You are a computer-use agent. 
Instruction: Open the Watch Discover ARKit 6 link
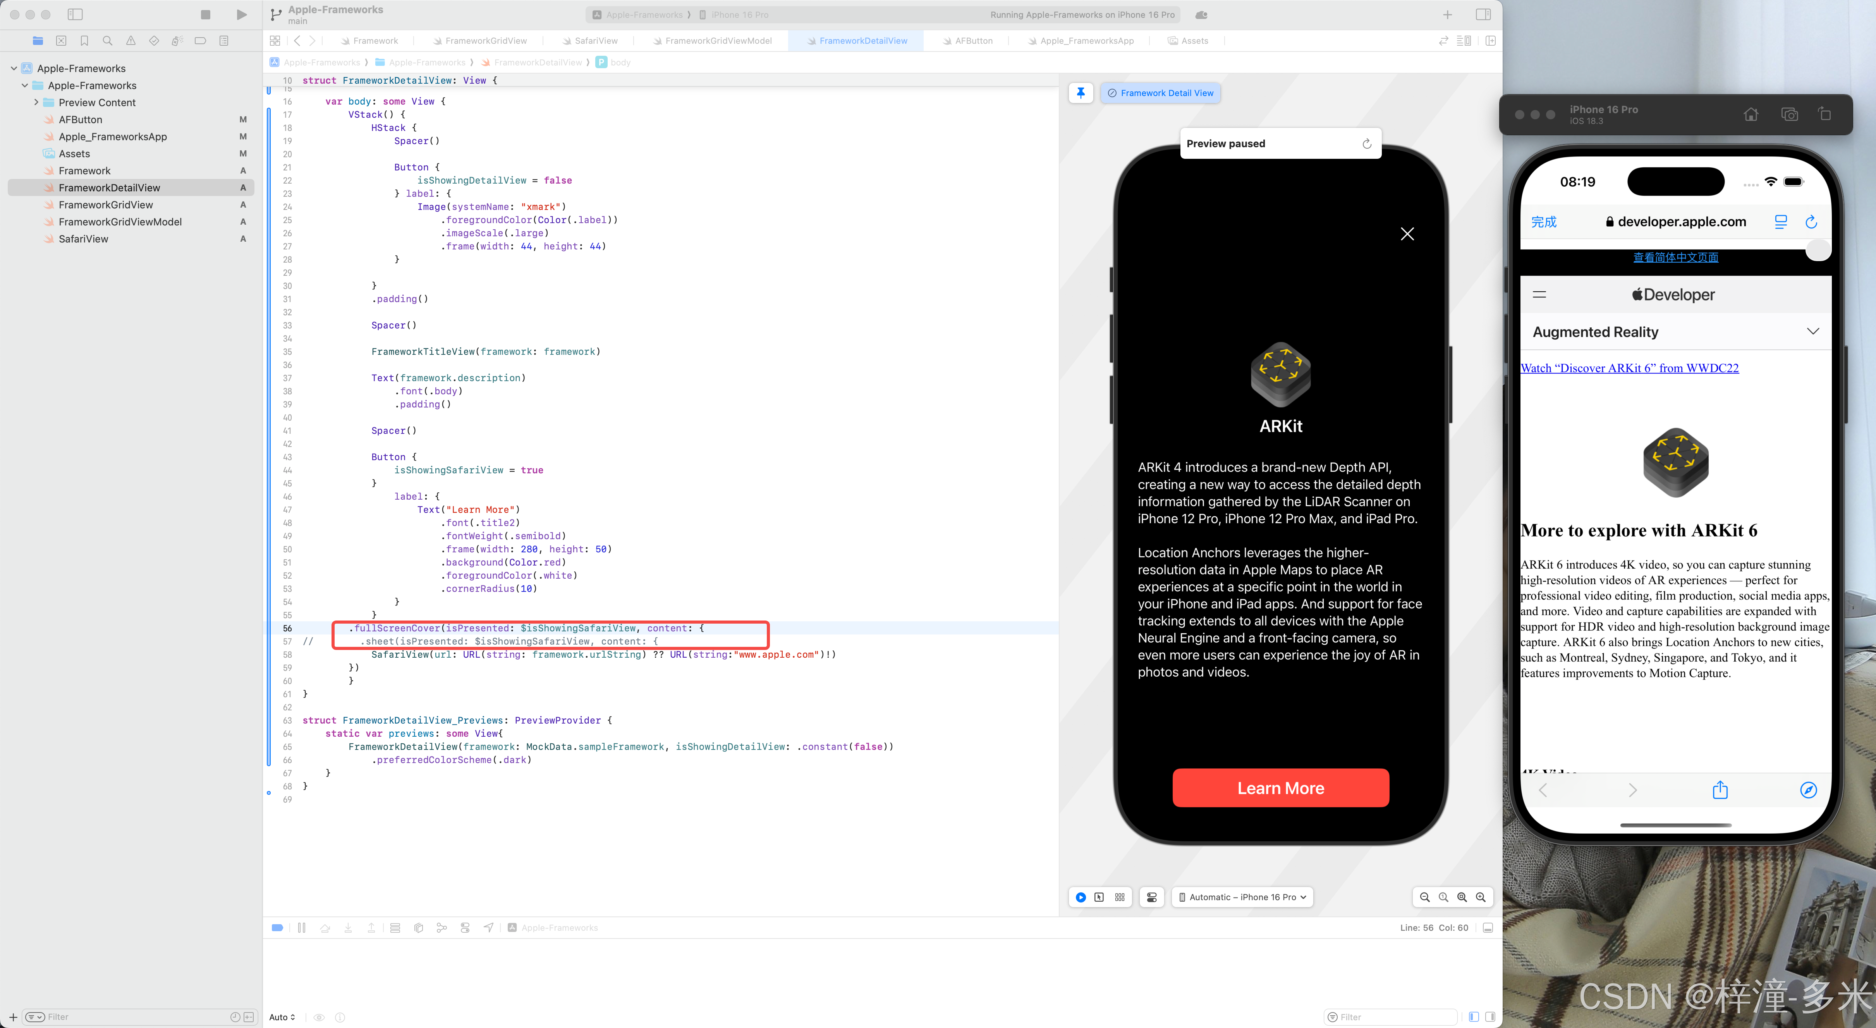coord(1629,368)
